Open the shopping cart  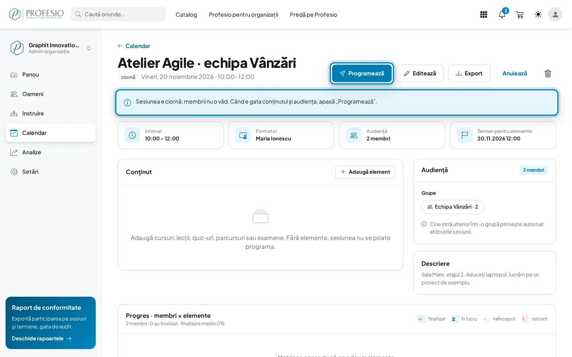pos(520,15)
